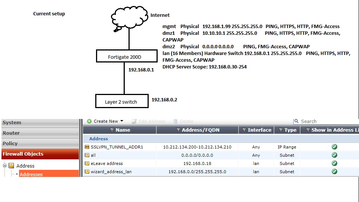
Task: Click the wizard_address_lan row icon
Action: (x=87, y=171)
